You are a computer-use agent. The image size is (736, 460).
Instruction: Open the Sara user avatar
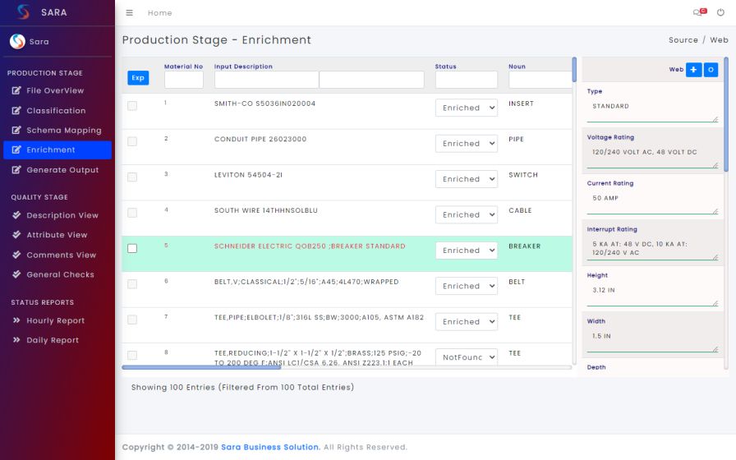(x=17, y=41)
